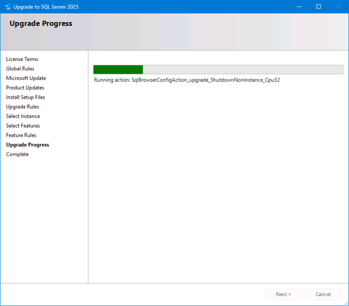Image resolution: width=349 pixels, height=306 pixels.
Task: Select the Global Rules step
Action: tap(20, 69)
